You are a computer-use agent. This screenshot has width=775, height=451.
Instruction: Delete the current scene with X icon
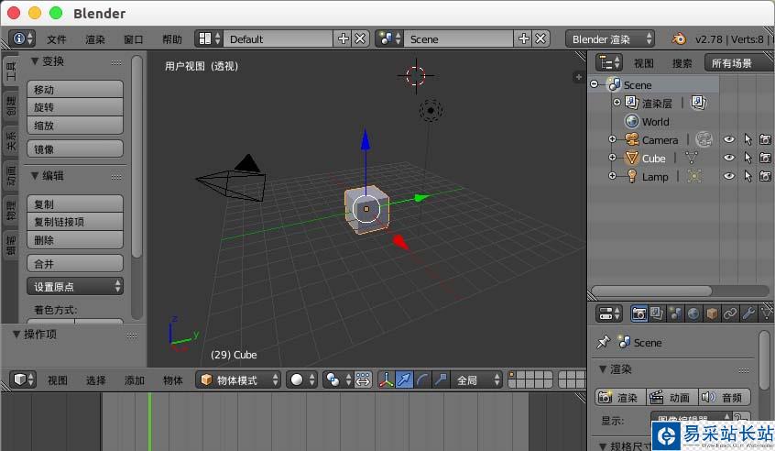point(540,38)
